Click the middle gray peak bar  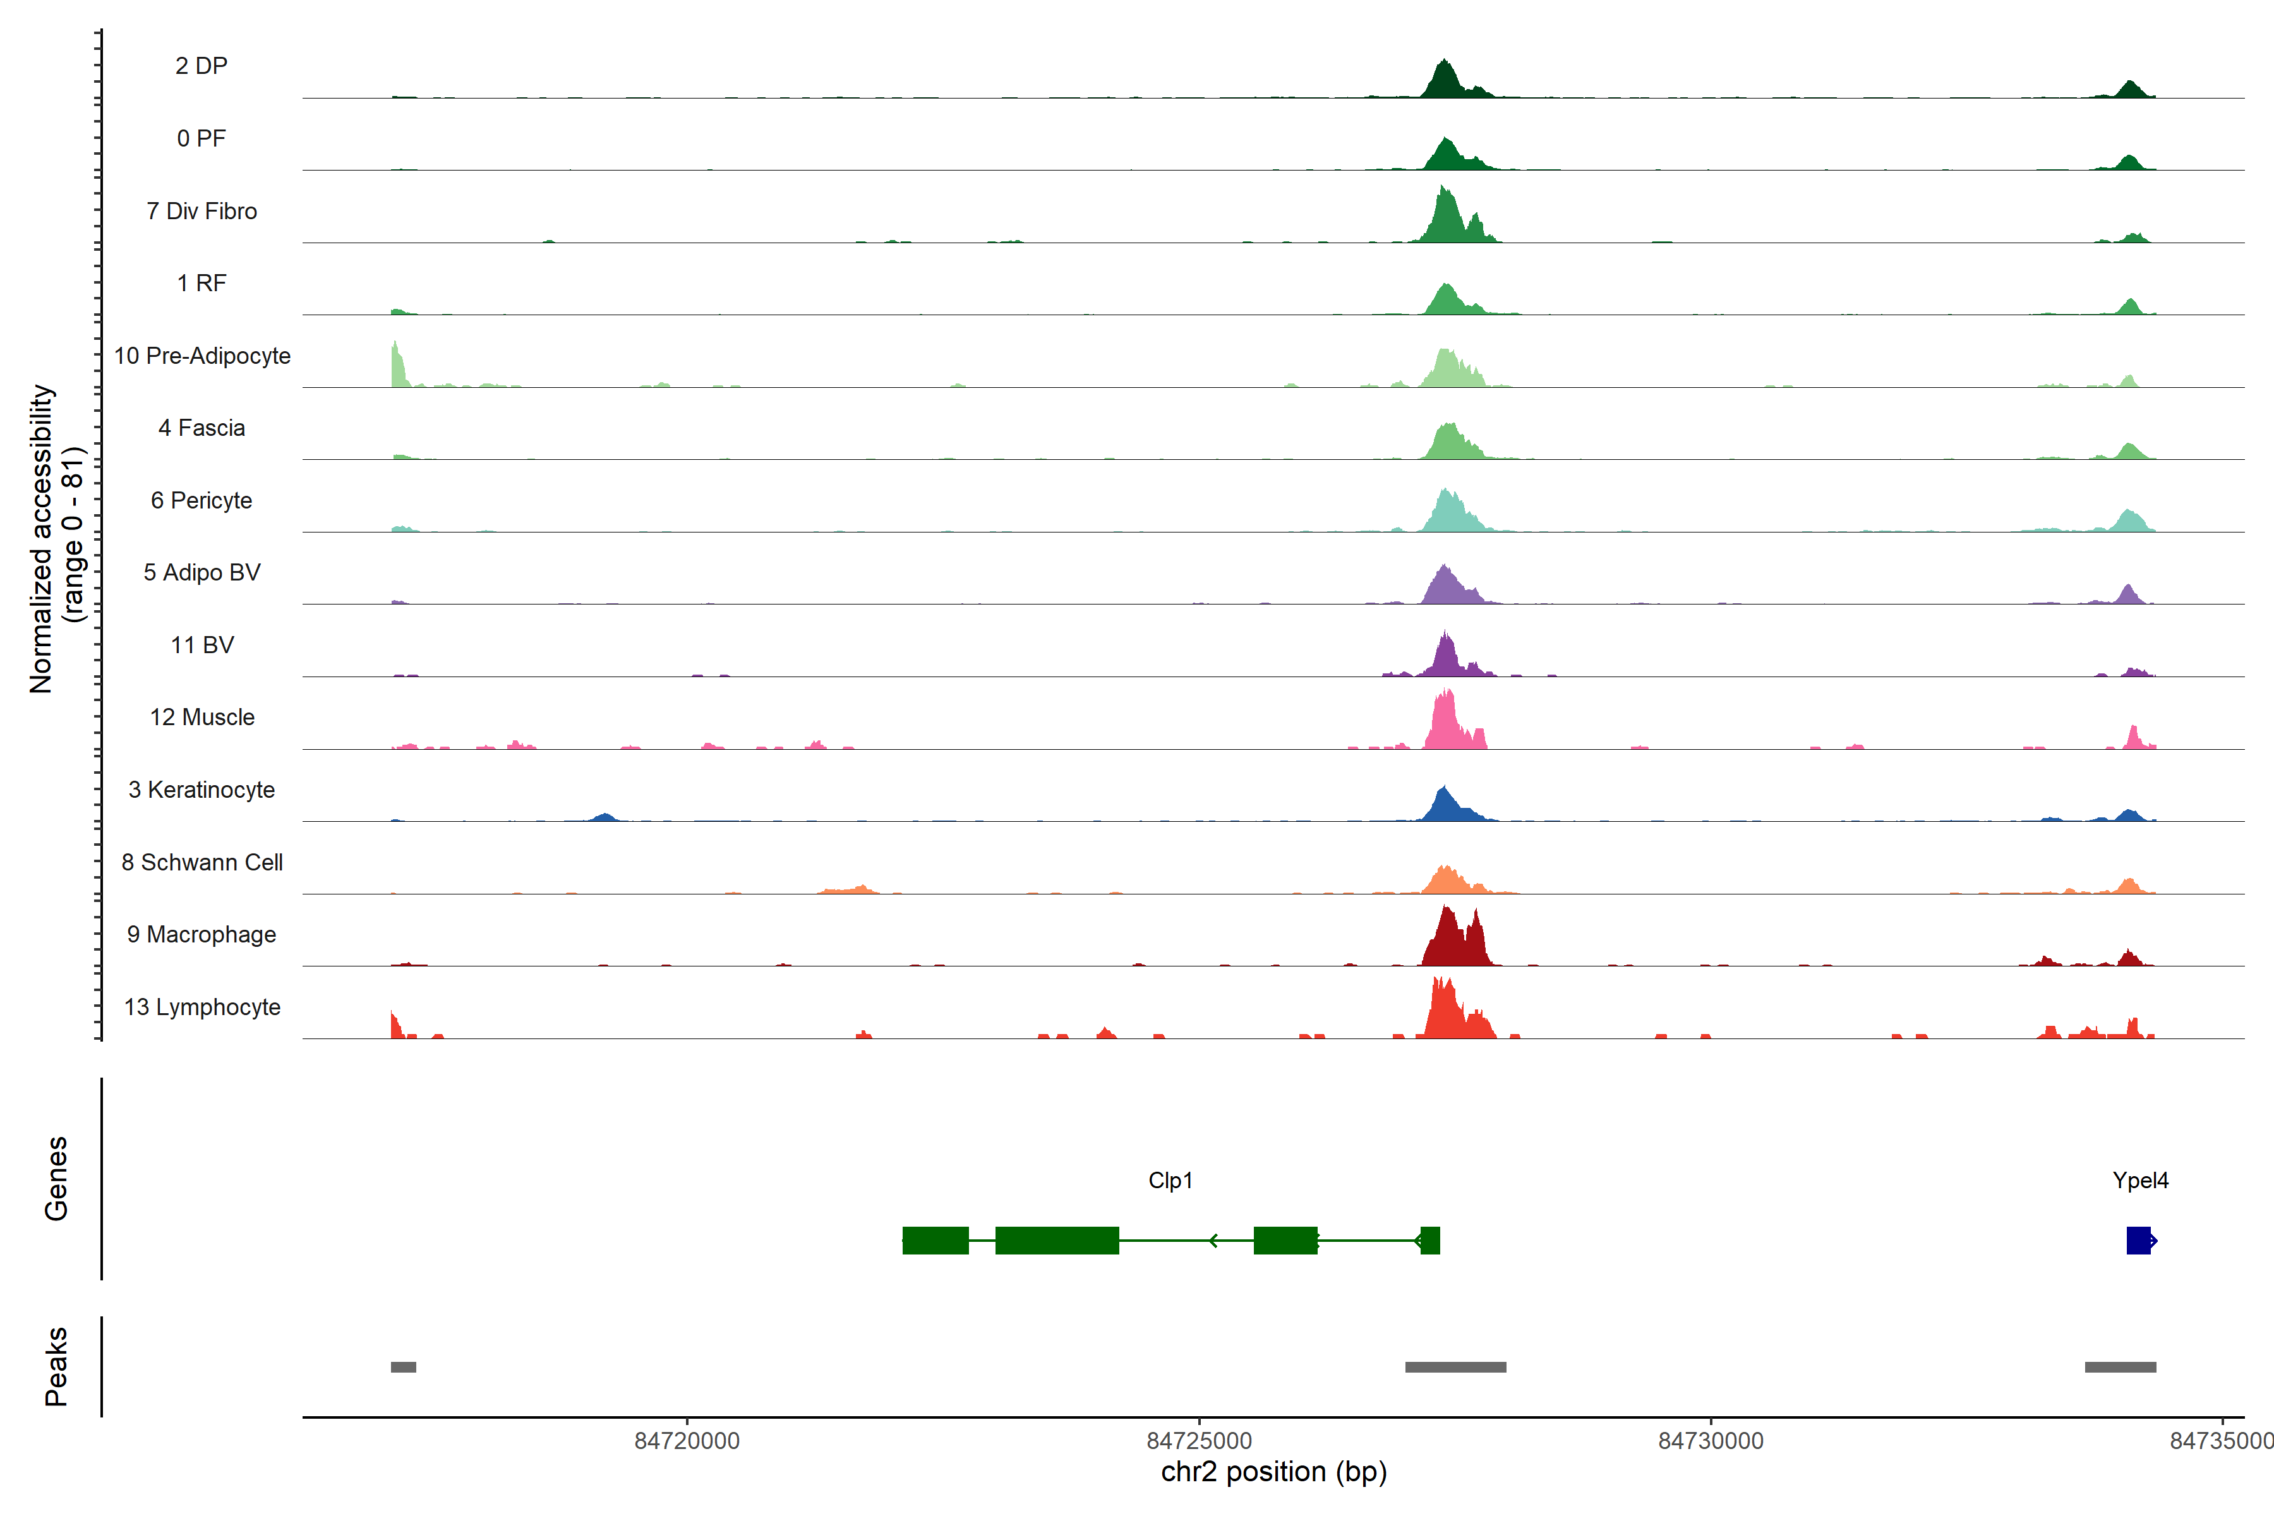coord(1455,1367)
